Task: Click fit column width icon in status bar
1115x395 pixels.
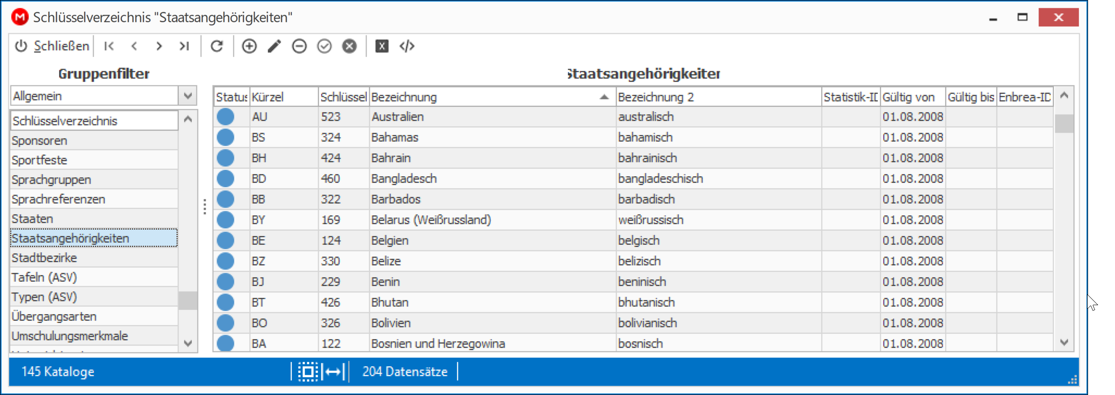Action: [x=333, y=372]
